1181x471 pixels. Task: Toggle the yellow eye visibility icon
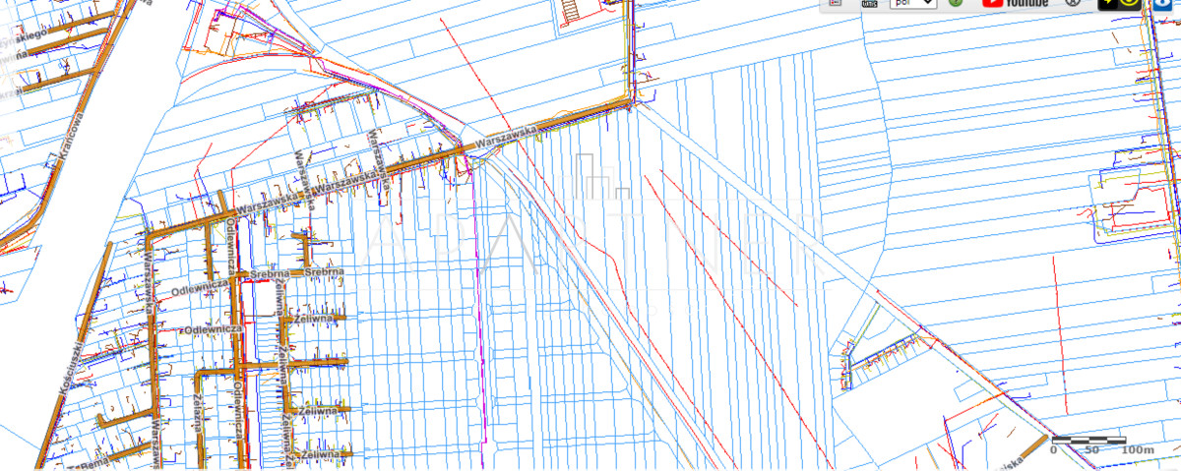1129,3
